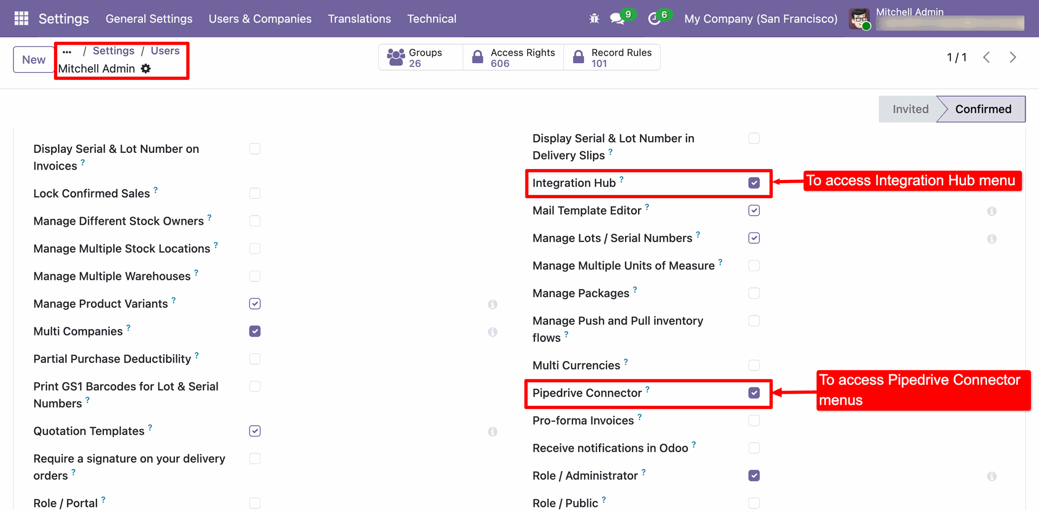The image size is (1039, 510).
Task: Open the Users breadcrumb link
Action: 165,51
